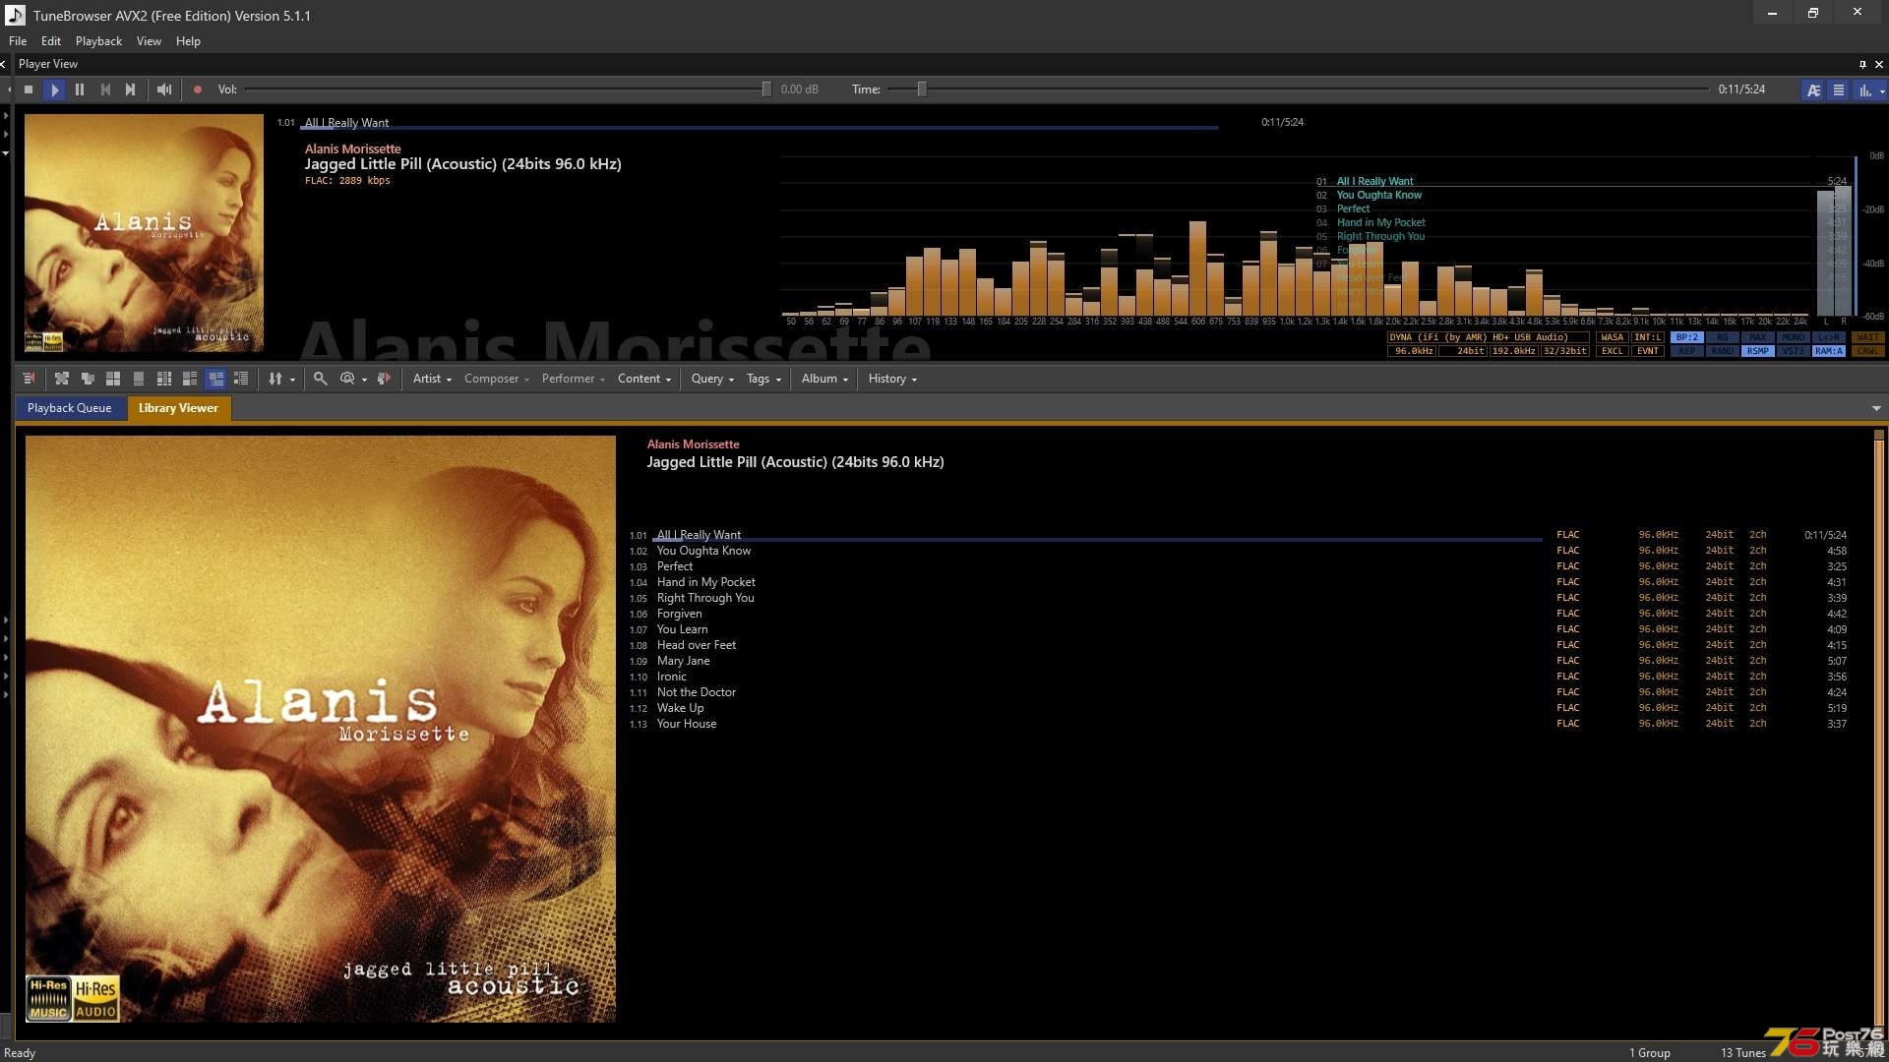
Task: Open the Composer dropdown
Action: pos(496,379)
